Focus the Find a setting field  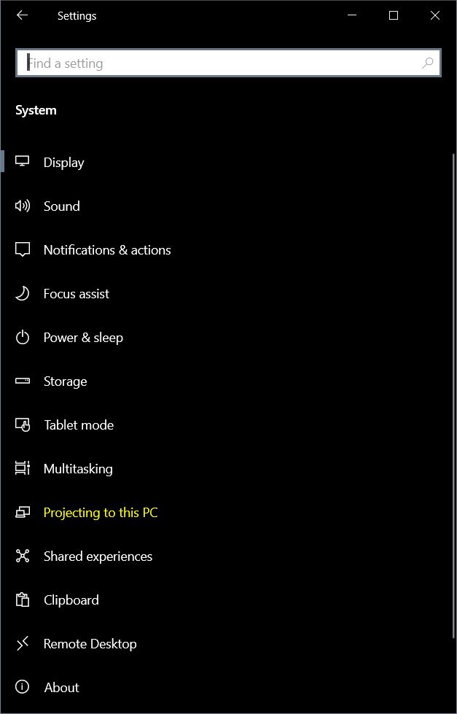click(229, 63)
